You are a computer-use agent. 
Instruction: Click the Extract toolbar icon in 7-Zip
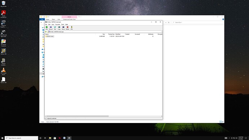(51, 28)
